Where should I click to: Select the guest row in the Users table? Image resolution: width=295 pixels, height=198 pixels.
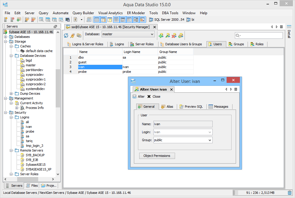pos(128,62)
